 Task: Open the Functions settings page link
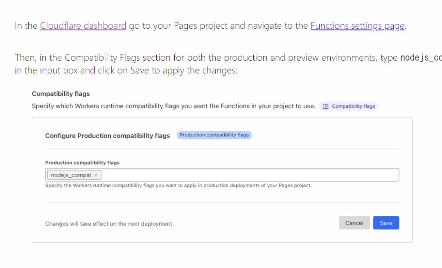point(357,26)
